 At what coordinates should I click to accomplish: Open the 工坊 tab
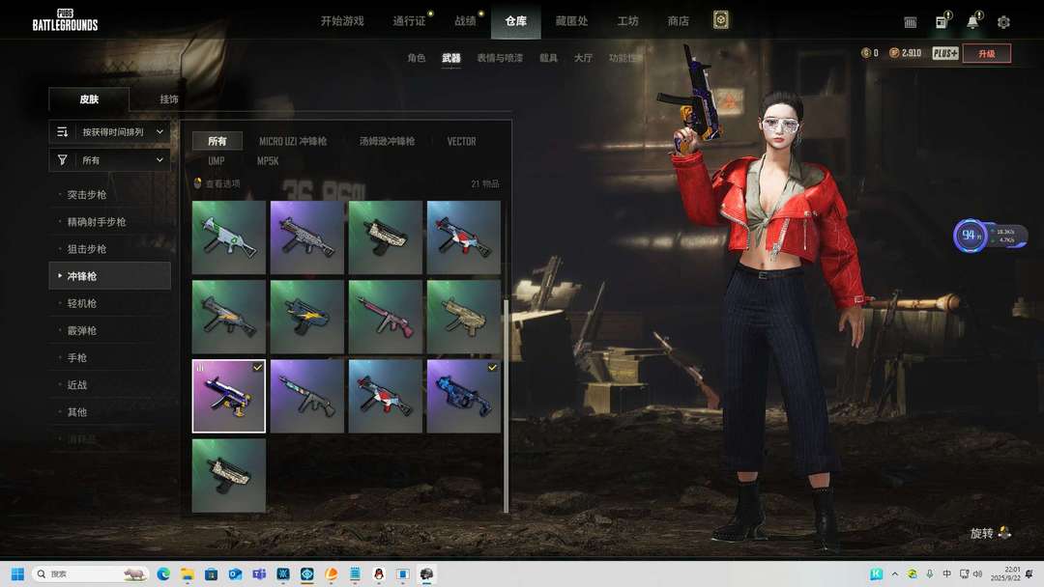[628, 21]
